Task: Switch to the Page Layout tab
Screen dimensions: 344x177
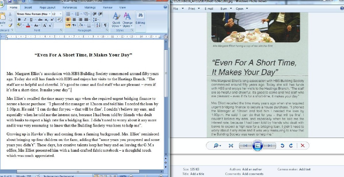Action: coord(48,7)
